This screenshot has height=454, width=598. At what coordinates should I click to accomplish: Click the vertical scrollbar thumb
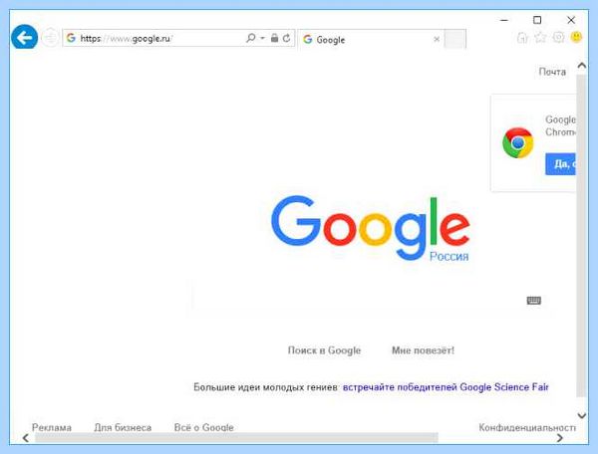coord(581,235)
